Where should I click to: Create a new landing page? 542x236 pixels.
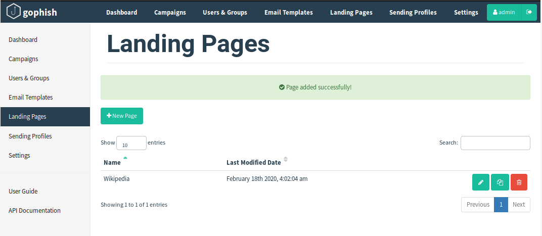(x=122, y=116)
